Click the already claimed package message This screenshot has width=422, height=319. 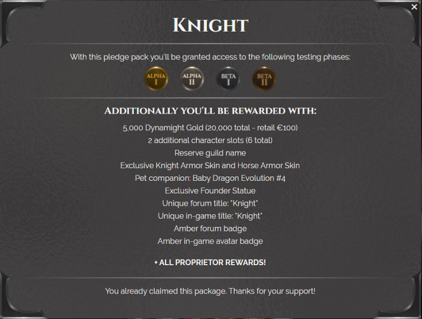[210, 291]
